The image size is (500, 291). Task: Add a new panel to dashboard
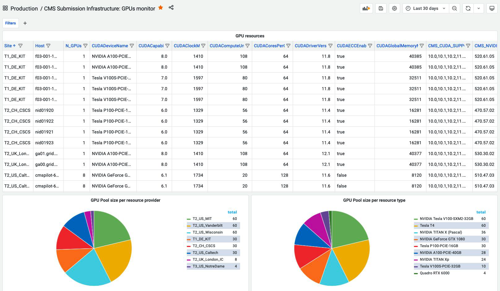pyautogui.click(x=366, y=8)
